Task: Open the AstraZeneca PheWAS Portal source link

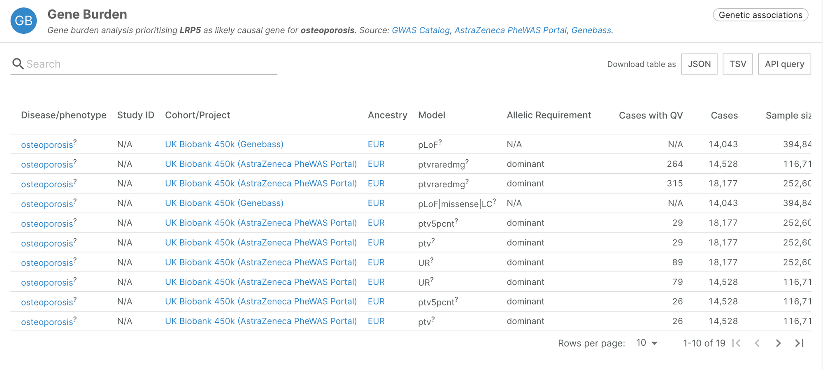Action: [x=510, y=30]
